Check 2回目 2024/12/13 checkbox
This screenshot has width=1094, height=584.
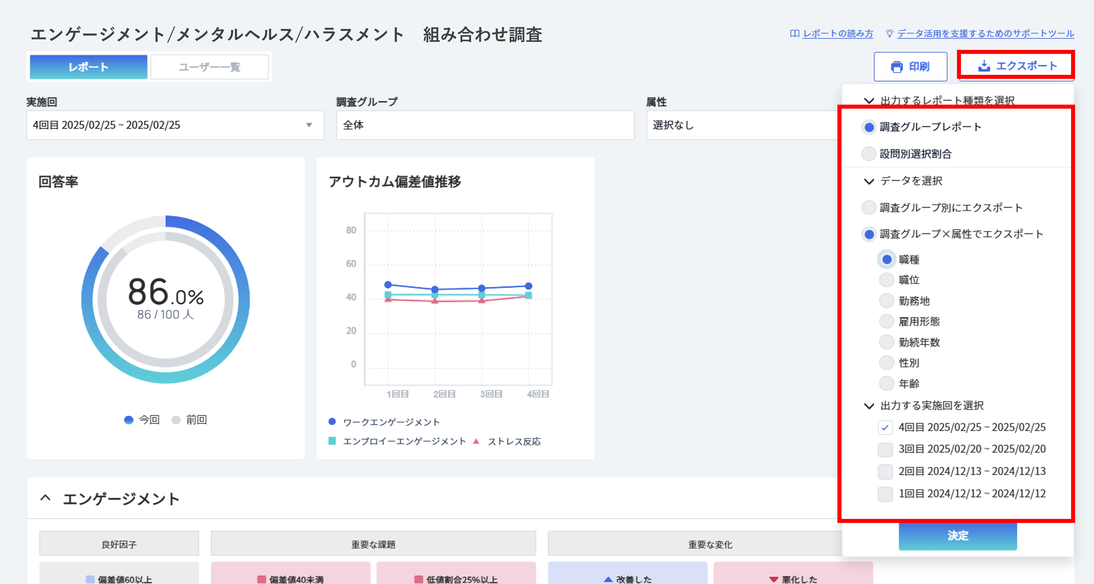click(885, 471)
